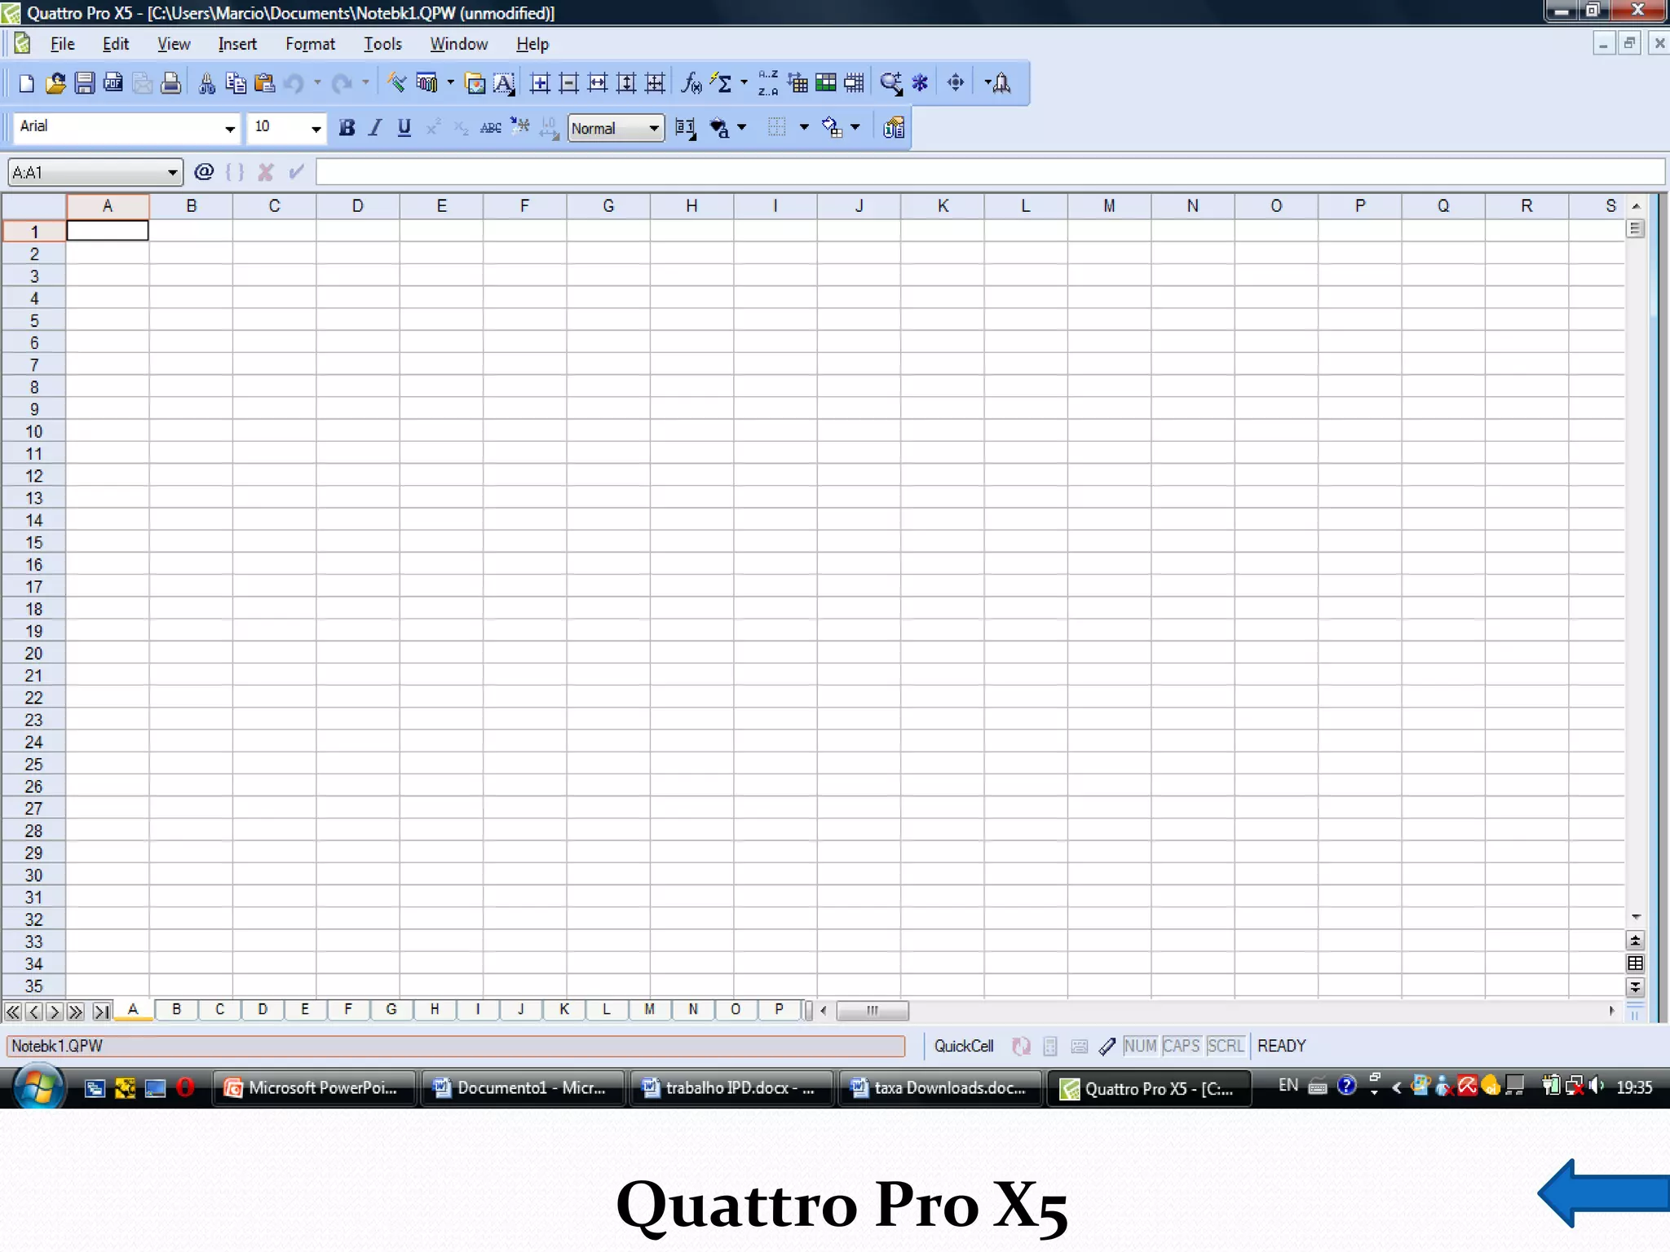Viewport: 1670px width, 1252px height.
Task: Open a file using the Open folder icon
Action: [55, 83]
